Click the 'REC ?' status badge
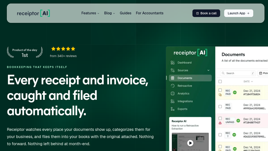The image size is (268, 151). click(x=228, y=135)
